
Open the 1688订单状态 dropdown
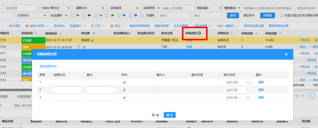point(55,8)
